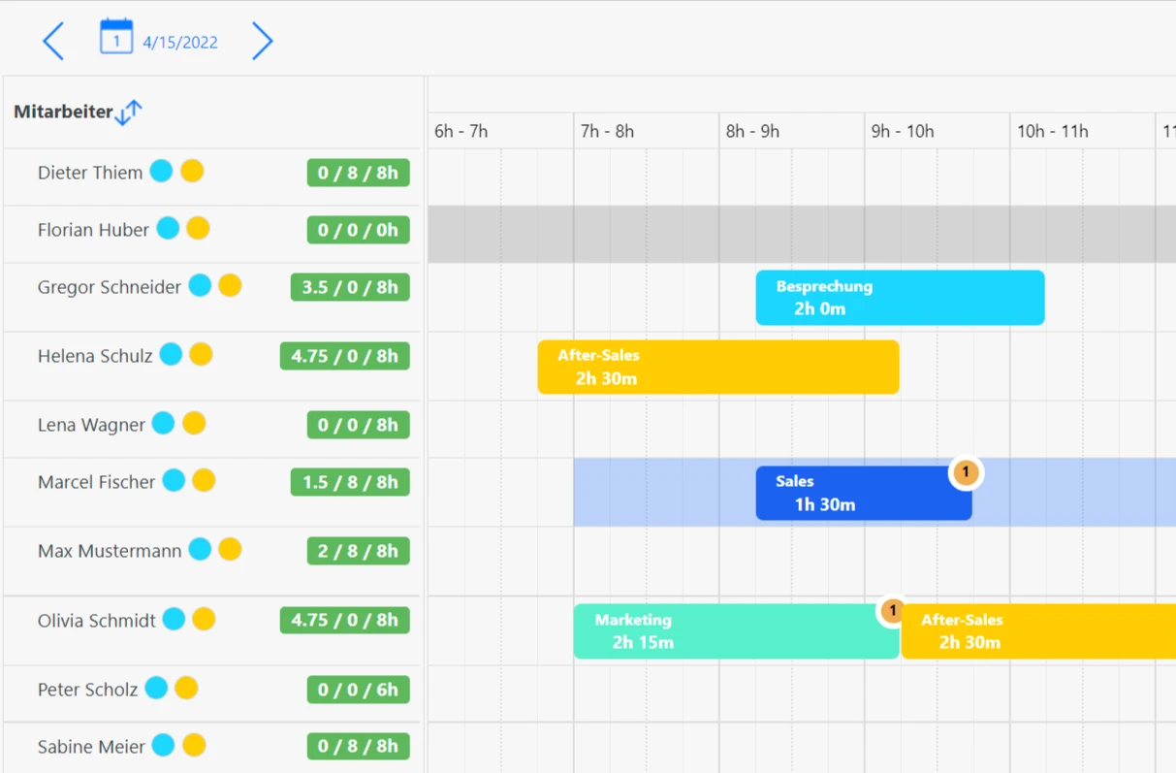Select the 10h - 11h time column header

[1052, 131]
